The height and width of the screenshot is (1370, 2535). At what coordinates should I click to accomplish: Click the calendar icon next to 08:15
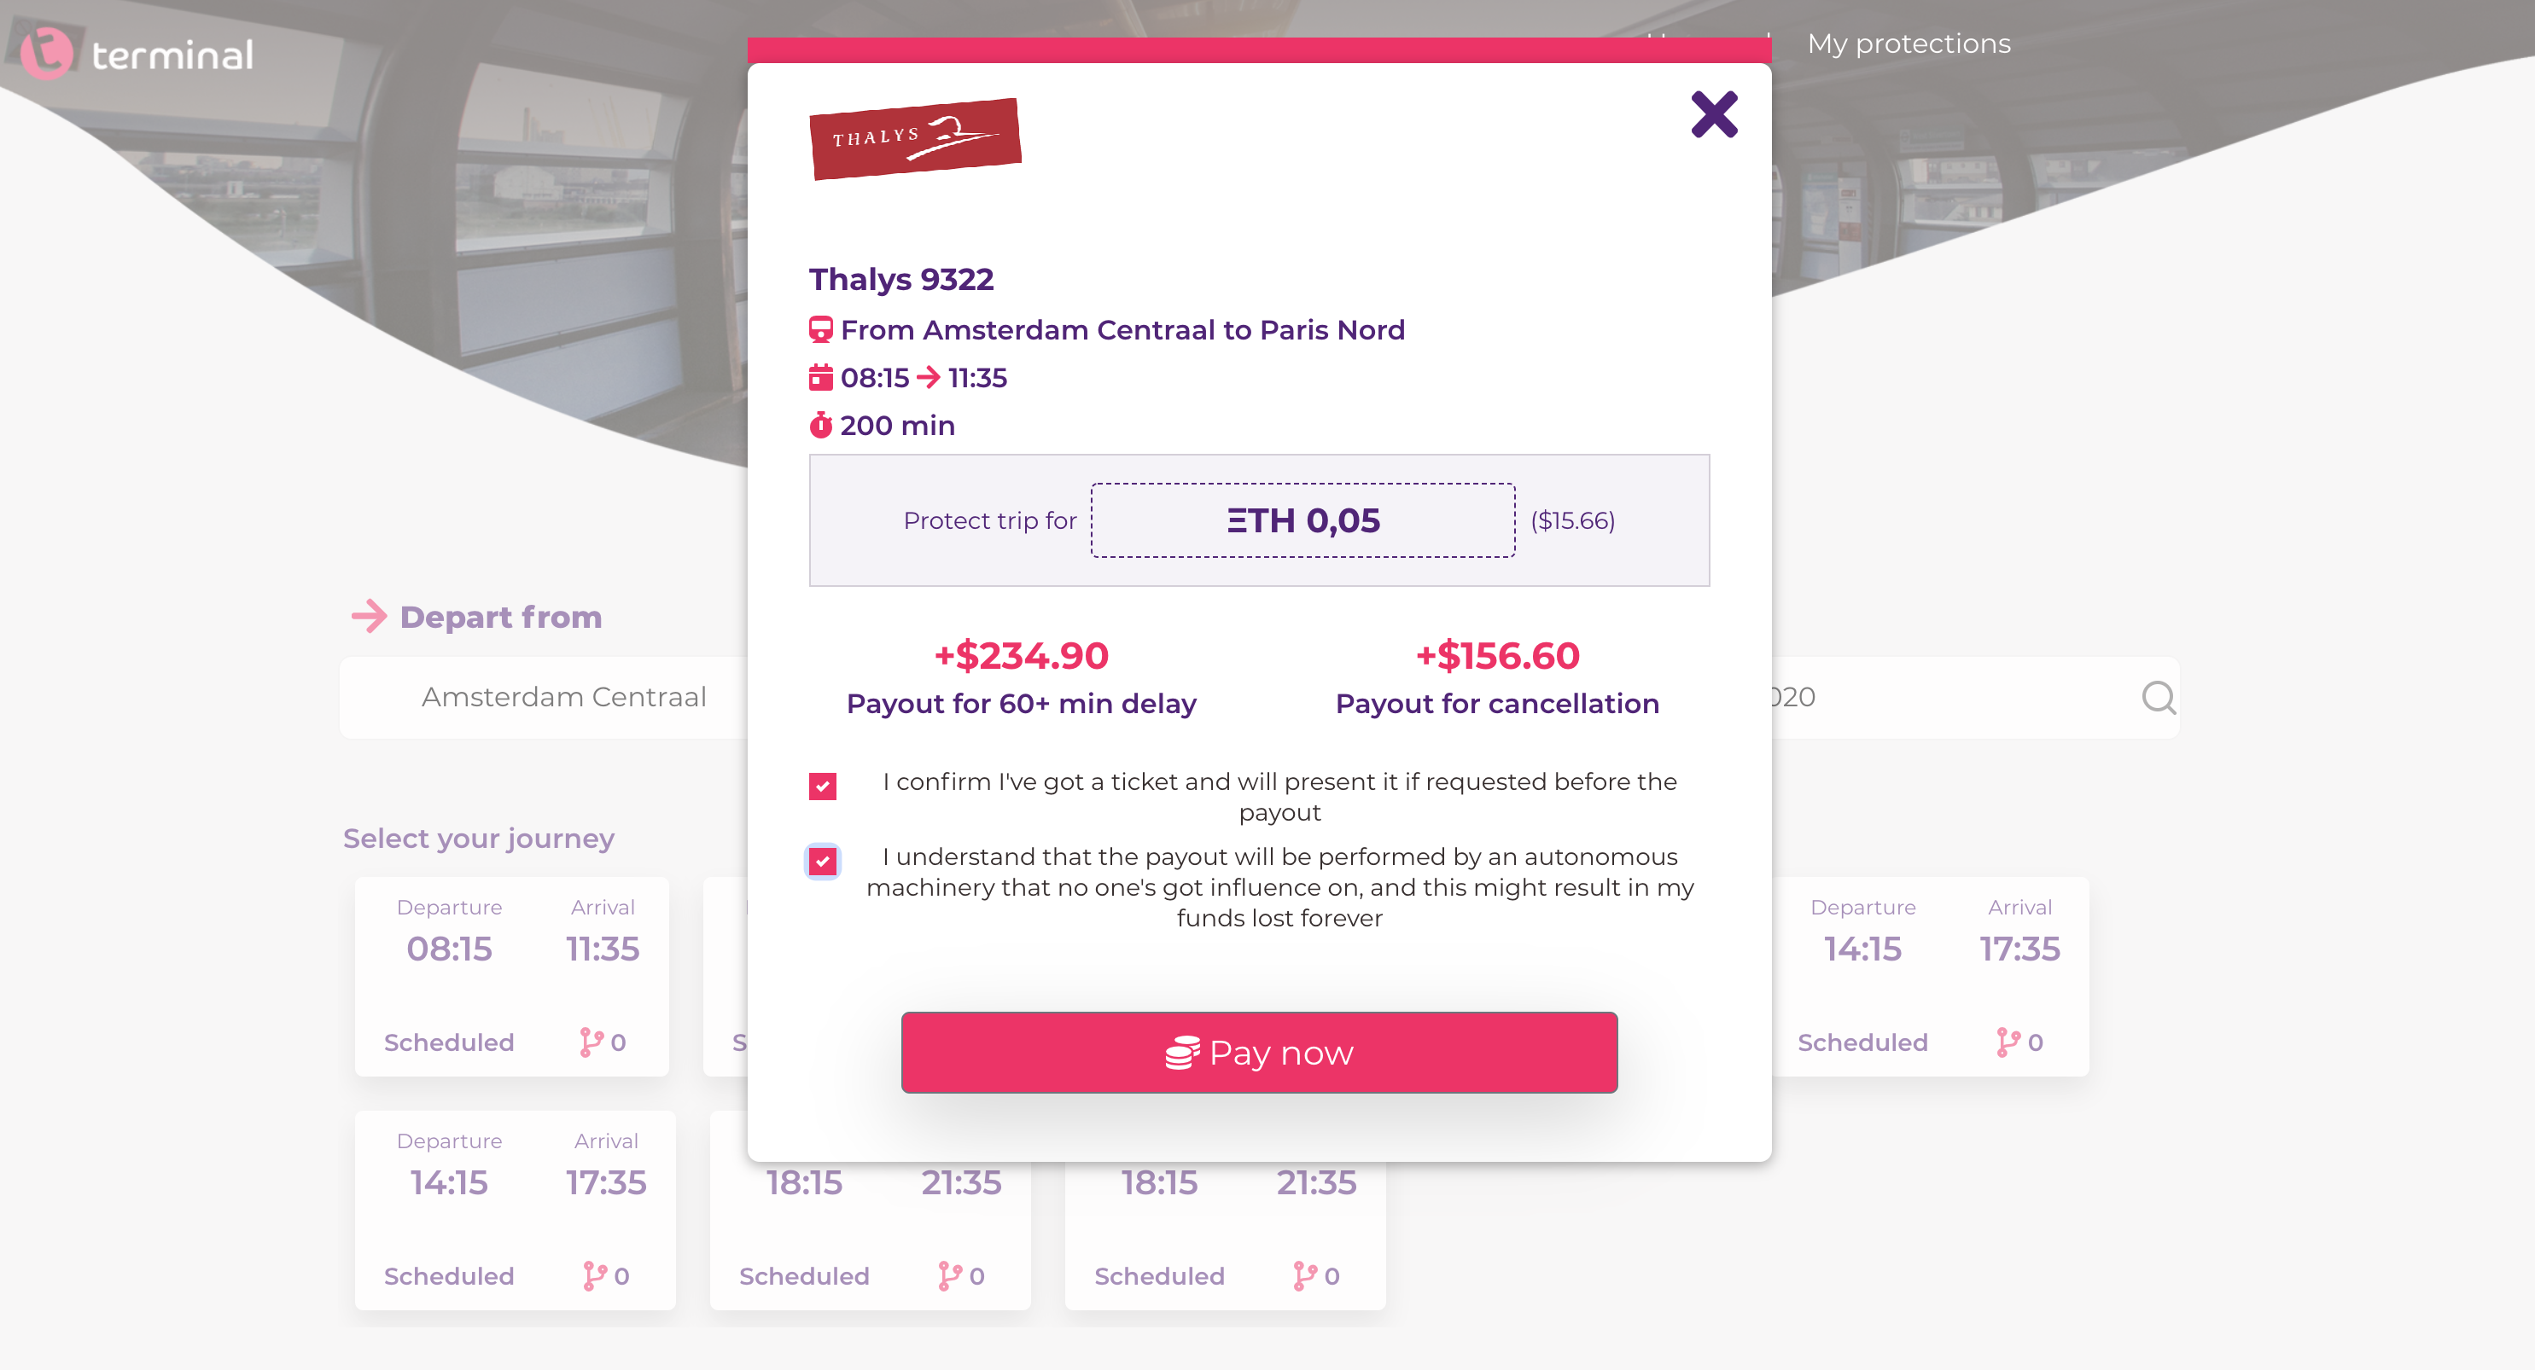(819, 378)
